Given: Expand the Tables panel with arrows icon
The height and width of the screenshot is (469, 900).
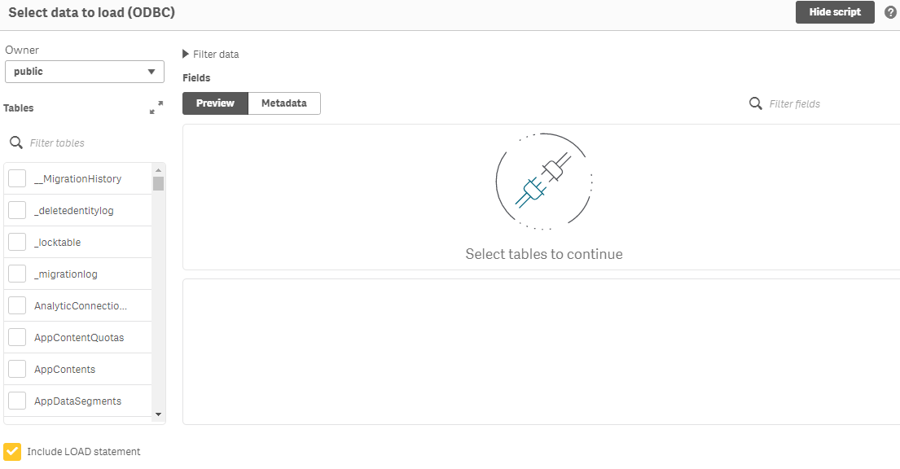Looking at the screenshot, I should coord(156,107).
